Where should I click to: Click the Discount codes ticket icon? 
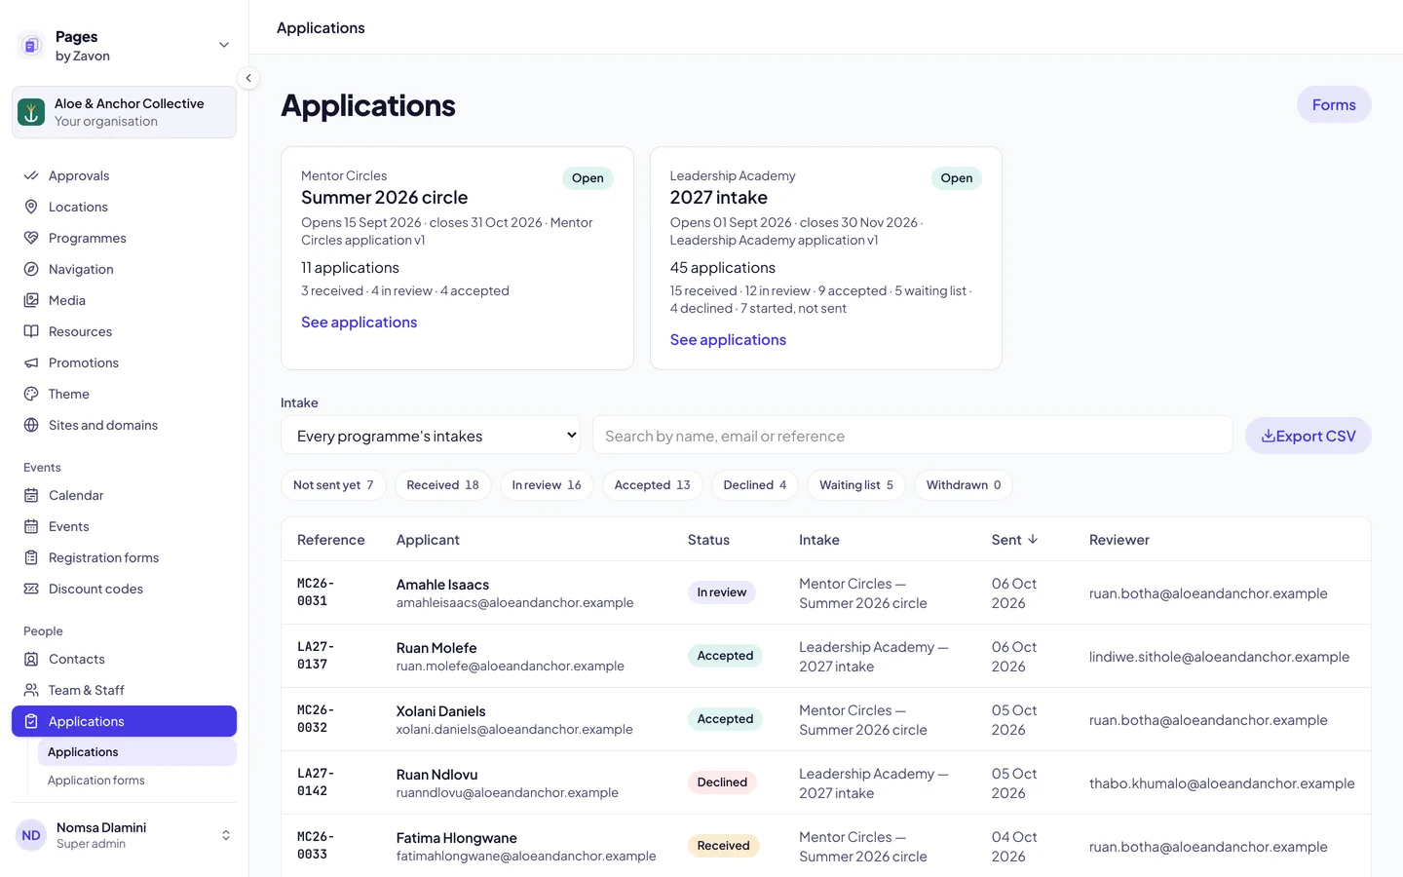coord(31,589)
